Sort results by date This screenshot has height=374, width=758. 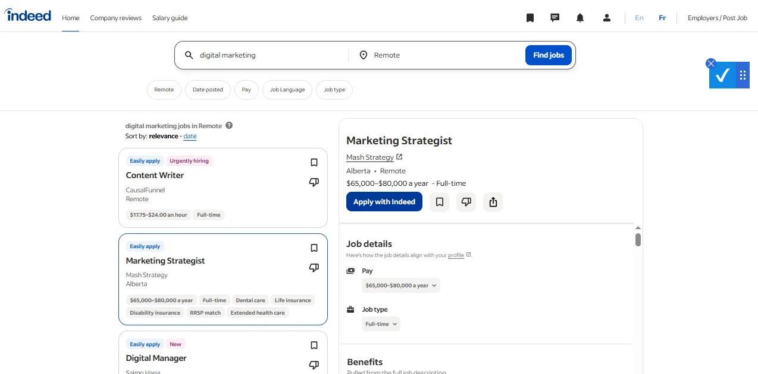click(x=190, y=136)
